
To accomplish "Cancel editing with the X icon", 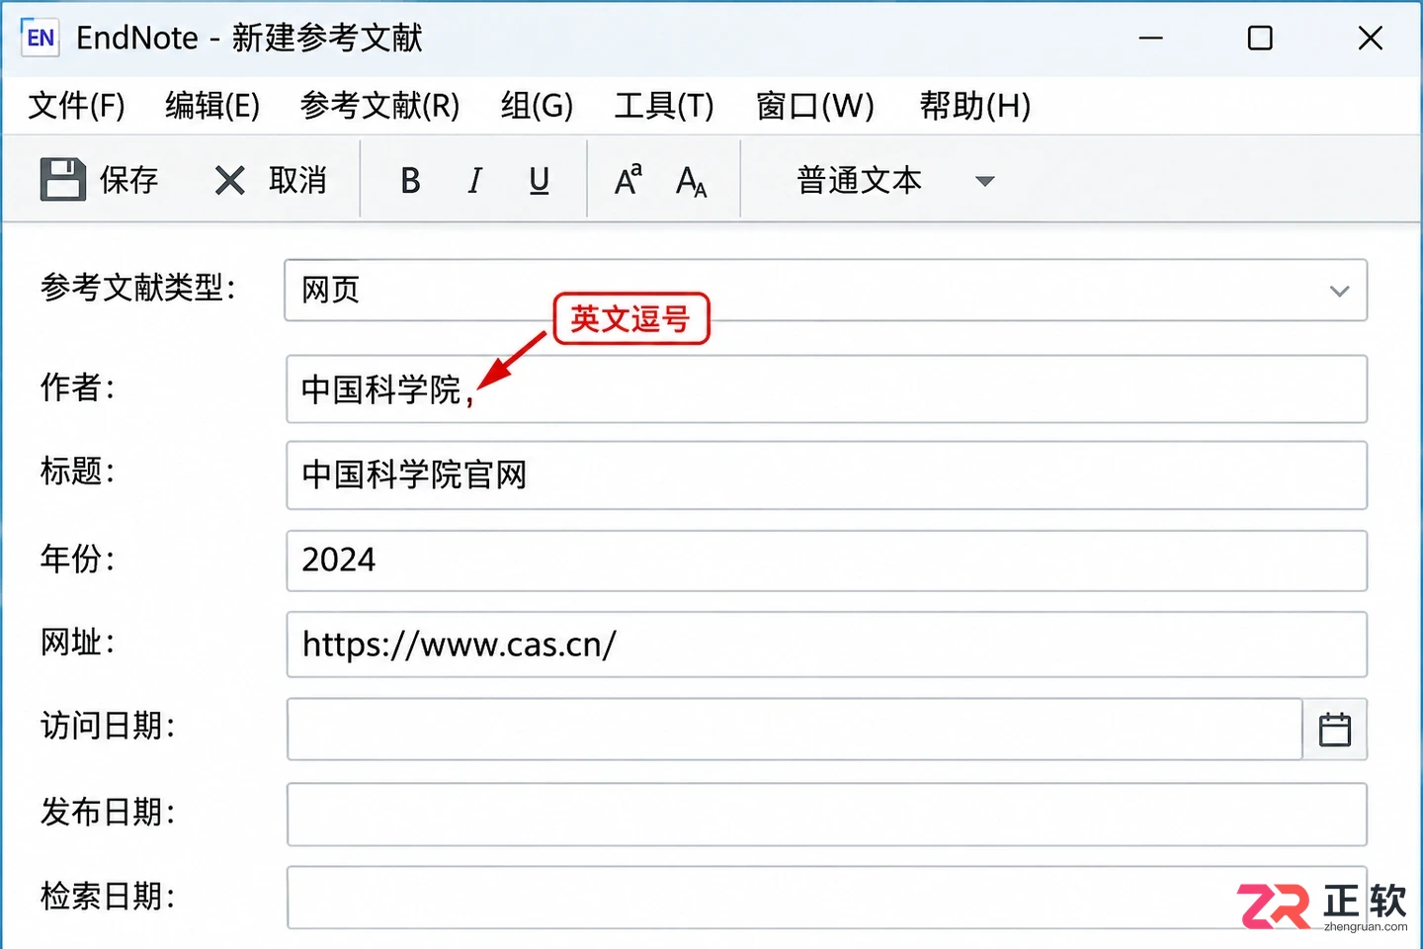I will click(229, 180).
